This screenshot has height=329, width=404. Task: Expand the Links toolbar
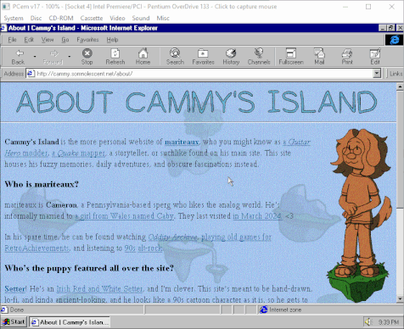tap(395, 74)
